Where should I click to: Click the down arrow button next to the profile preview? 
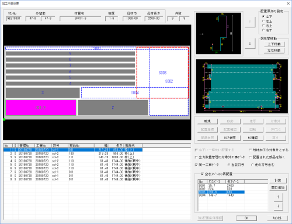click(250, 44)
